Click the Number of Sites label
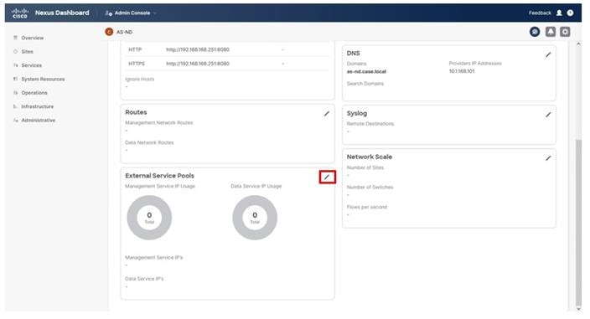The width and height of the screenshot is (590, 319). pyautogui.click(x=365, y=167)
